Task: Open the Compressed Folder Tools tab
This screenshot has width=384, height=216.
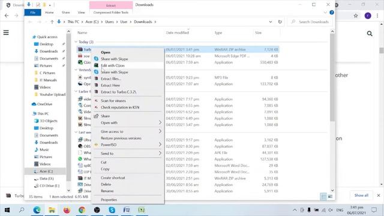Action: [x=111, y=12]
